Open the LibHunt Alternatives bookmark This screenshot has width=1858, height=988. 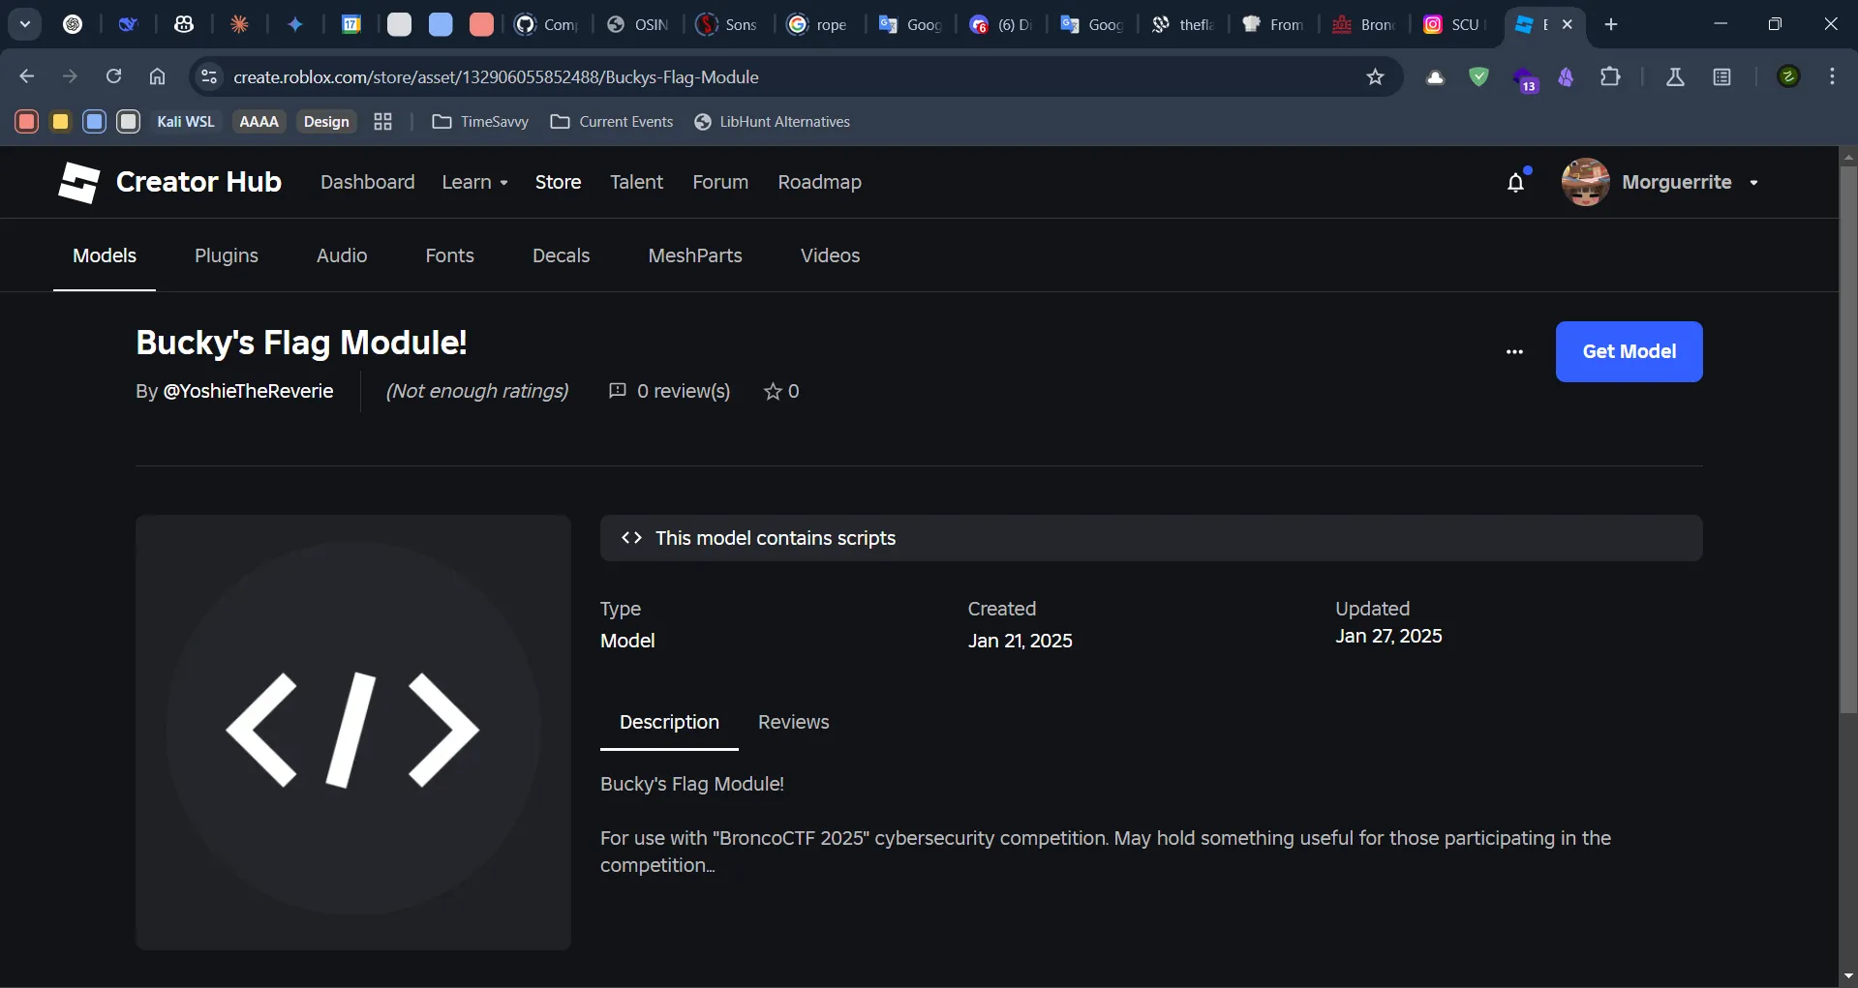(x=772, y=121)
